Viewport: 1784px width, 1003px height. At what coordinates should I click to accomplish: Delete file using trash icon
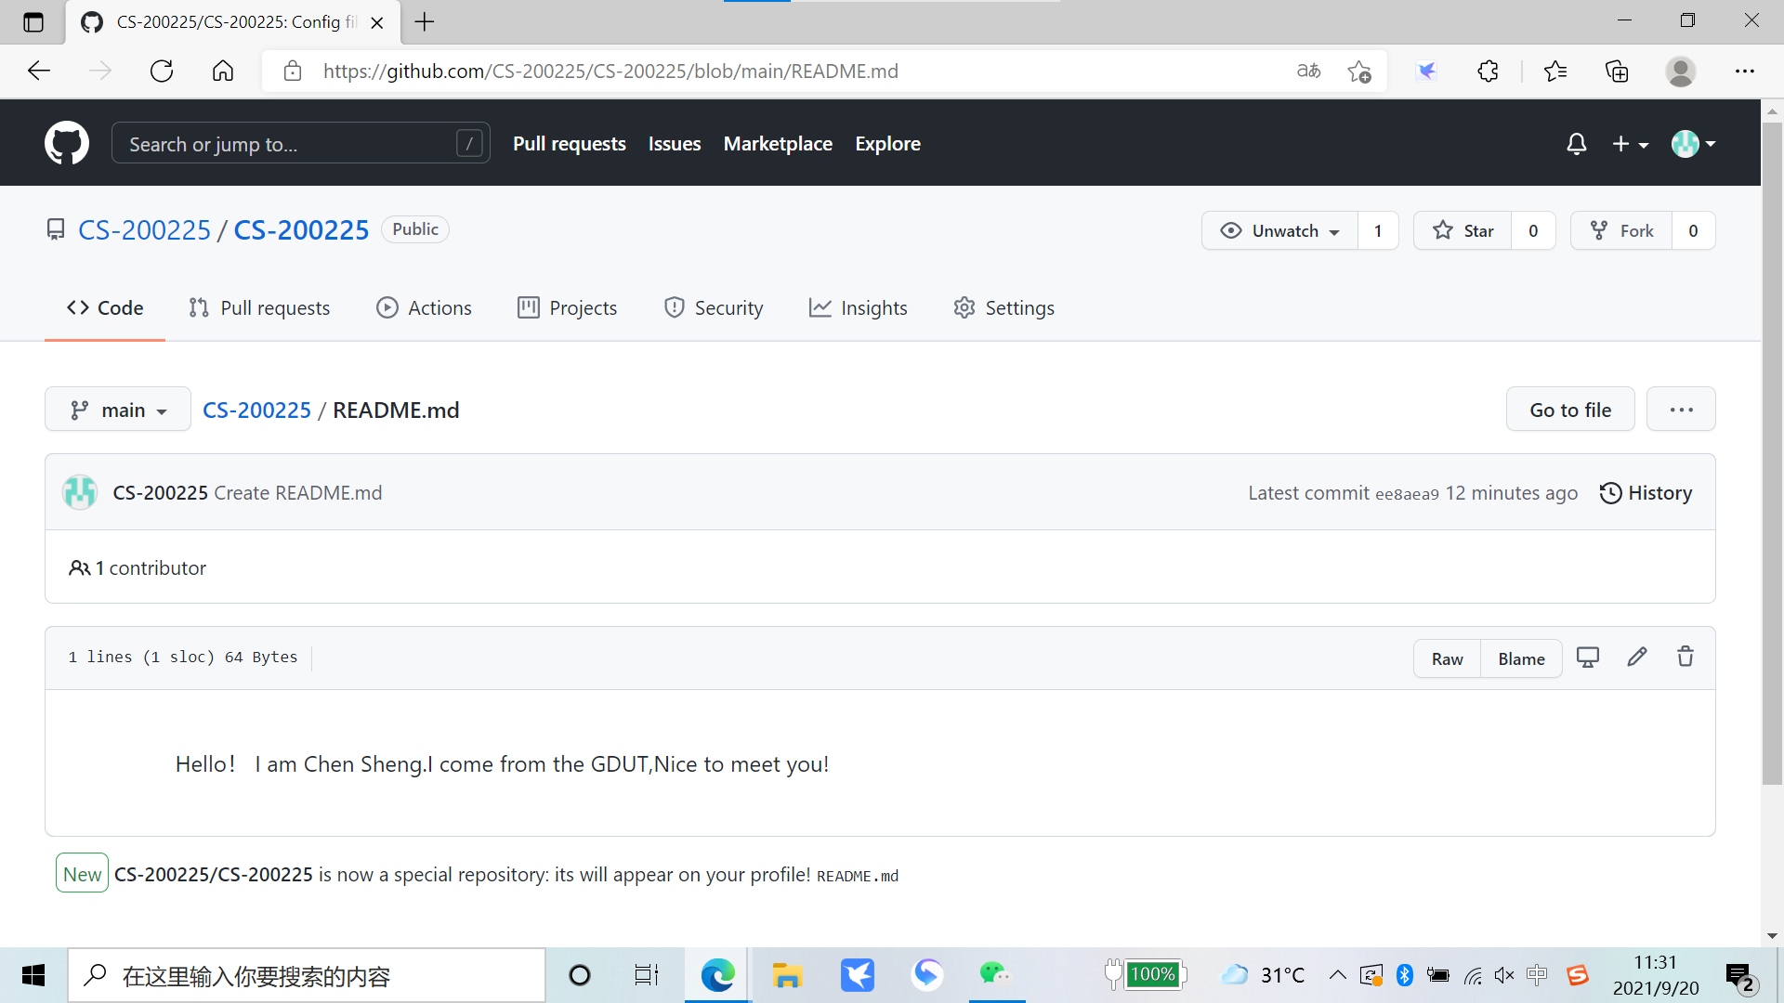pyautogui.click(x=1685, y=658)
